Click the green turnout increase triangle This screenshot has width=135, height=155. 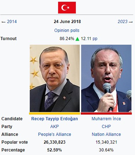tap(77, 39)
